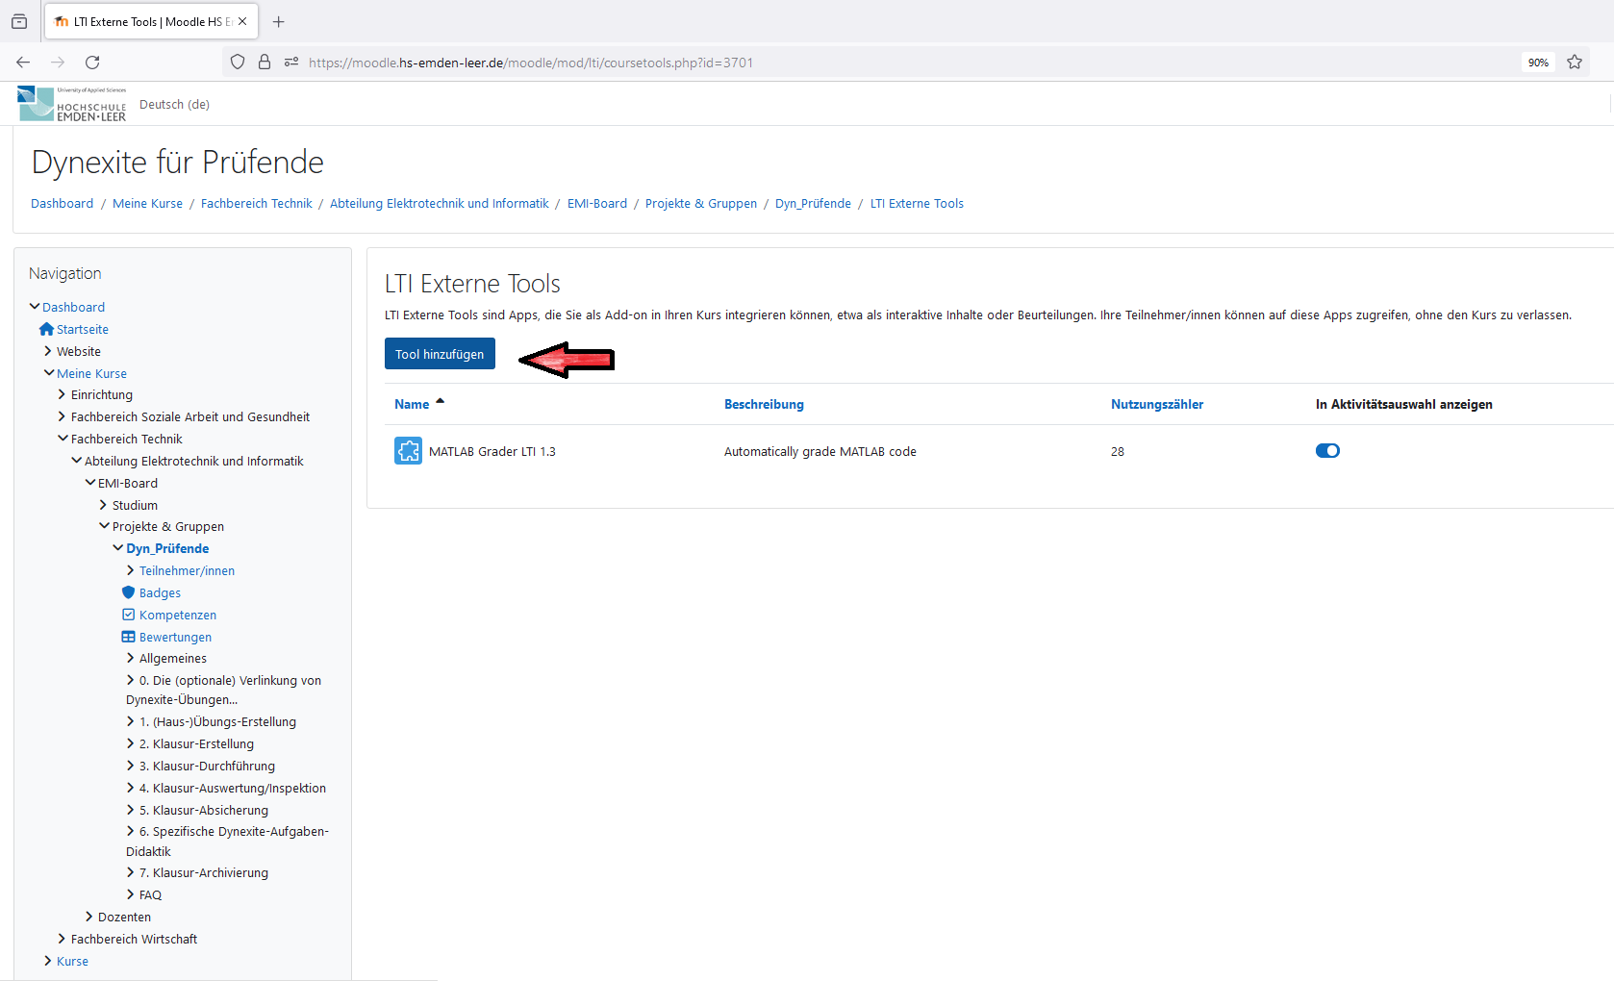Open 1. (Haus-)Übungs-Erstellung section
The height and width of the screenshot is (981, 1614).
(x=217, y=721)
